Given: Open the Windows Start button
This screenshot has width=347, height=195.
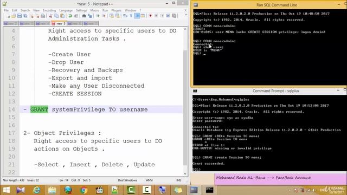Looking at the screenshot, I should pos(6,190).
